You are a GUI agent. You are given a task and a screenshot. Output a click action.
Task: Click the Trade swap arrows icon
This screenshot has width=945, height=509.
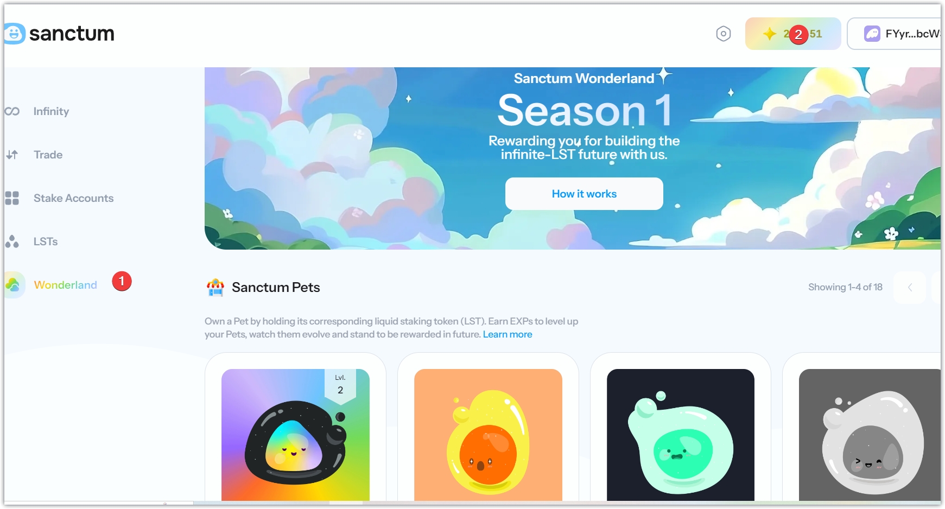[x=12, y=155]
